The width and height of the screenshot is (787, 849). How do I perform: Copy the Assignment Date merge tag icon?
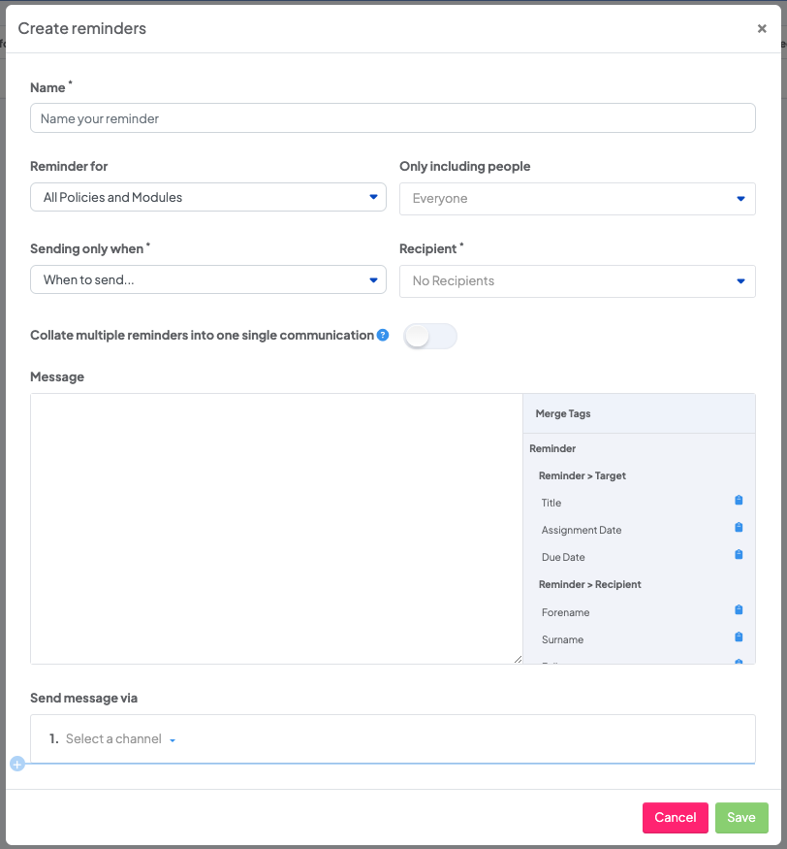pyautogui.click(x=739, y=528)
